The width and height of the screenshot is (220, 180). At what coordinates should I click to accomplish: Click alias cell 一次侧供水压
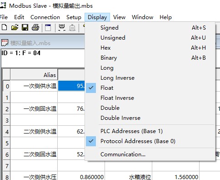pyautogui.click(x=34, y=176)
